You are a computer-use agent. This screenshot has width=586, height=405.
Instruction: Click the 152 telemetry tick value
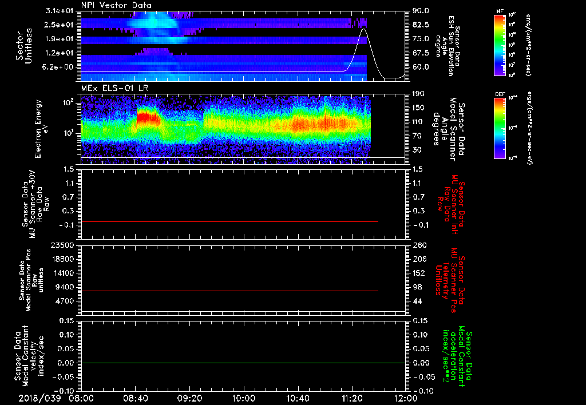(419, 273)
